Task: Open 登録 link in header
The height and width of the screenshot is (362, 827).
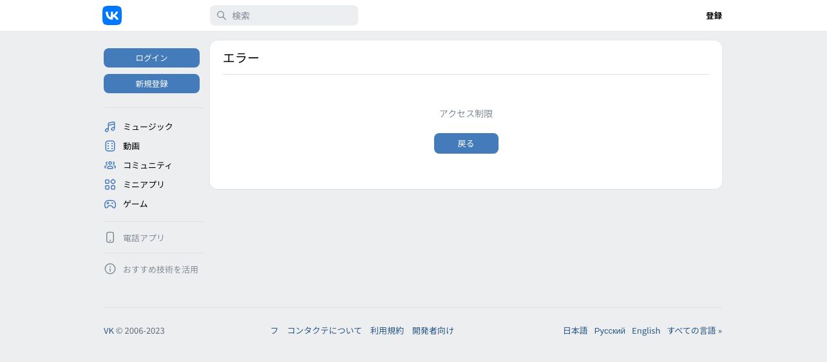Action: pos(714,15)
